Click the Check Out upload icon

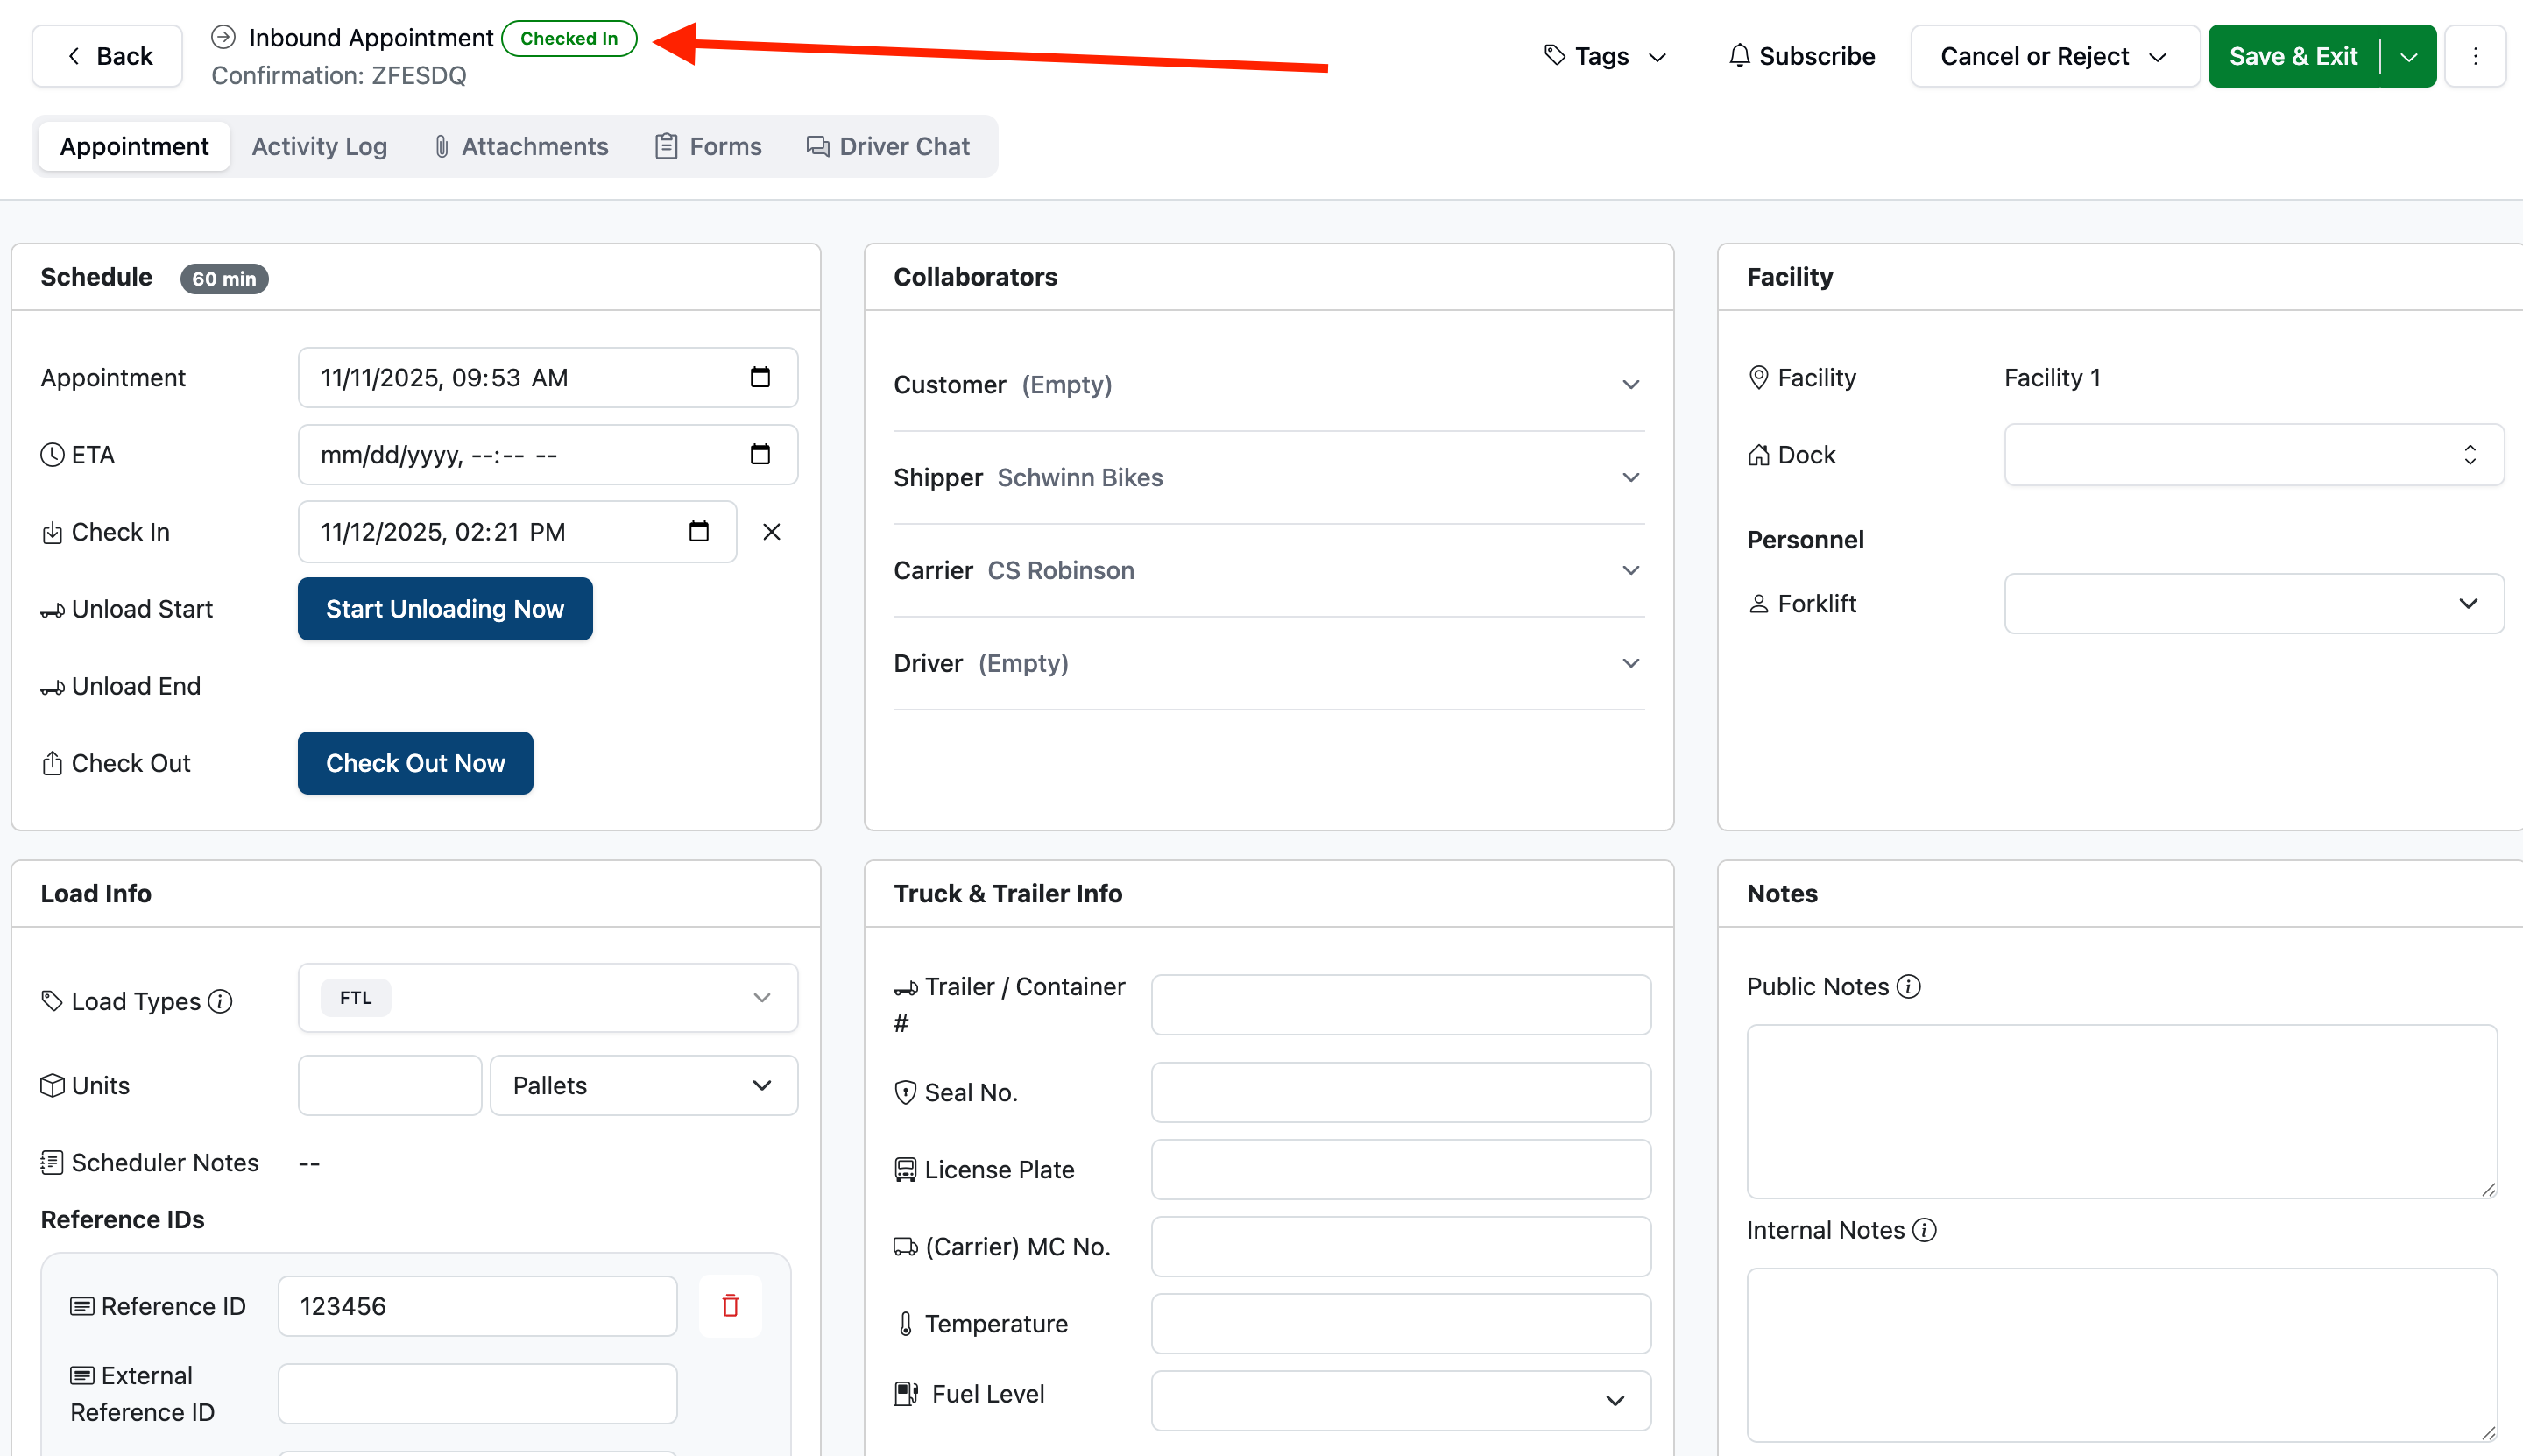point(52,763)
